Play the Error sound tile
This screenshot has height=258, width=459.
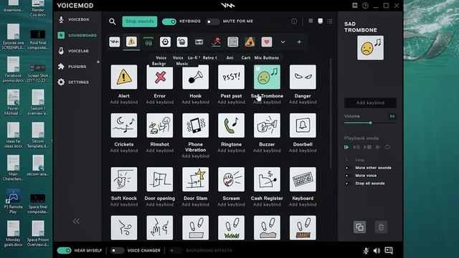[x=159, y=77]
